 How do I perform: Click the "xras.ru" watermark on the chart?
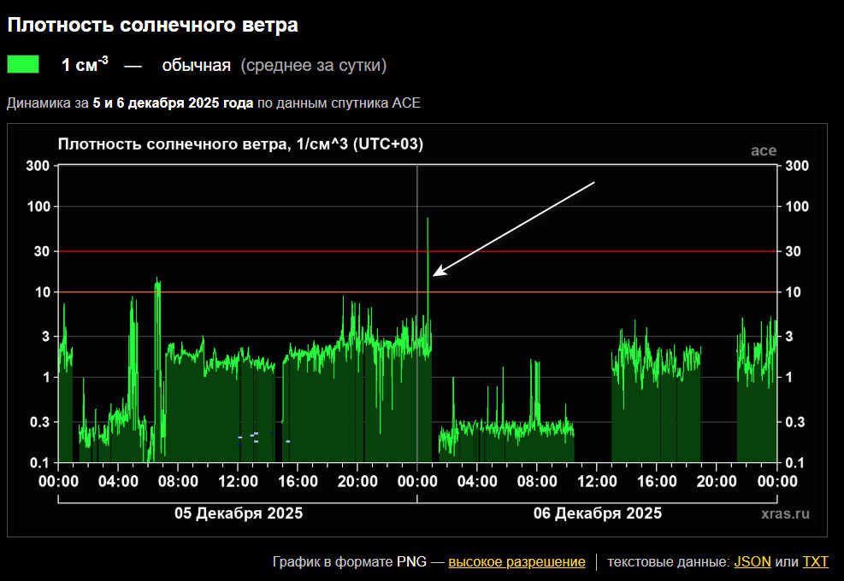pos(784,514)
